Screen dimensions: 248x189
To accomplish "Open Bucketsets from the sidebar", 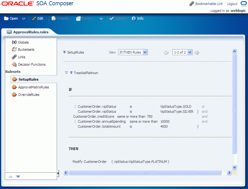I will (x=26, y=50).
